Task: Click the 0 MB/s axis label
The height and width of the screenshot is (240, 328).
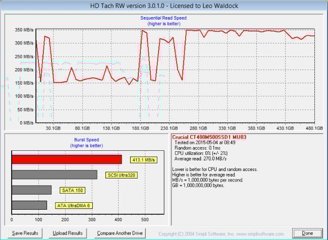Action: click(x=27, y=123)
